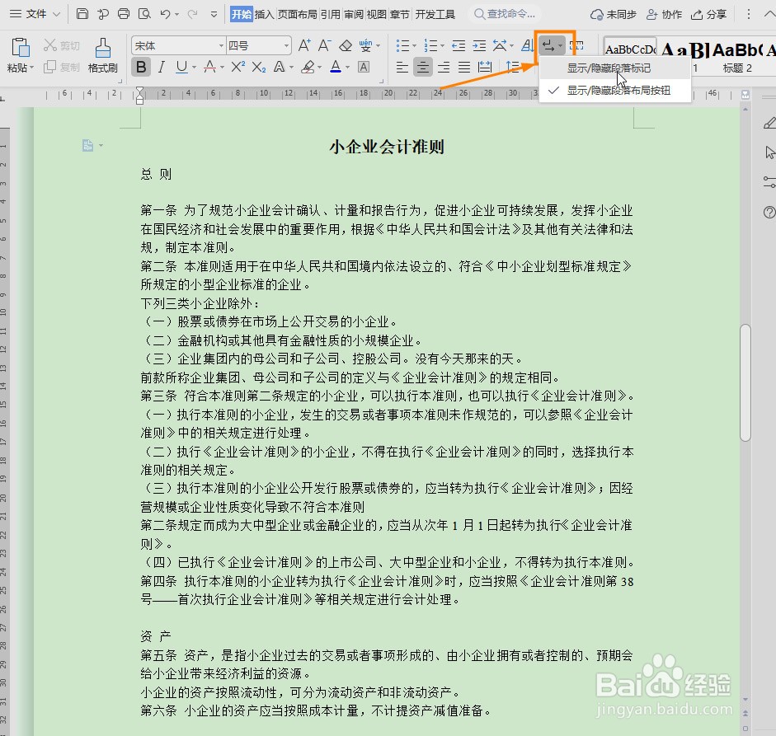The width and height of the screenshot is (776, 736).
Task: Click the Save icon in quick access toolbar
Action: pos(82,14)
